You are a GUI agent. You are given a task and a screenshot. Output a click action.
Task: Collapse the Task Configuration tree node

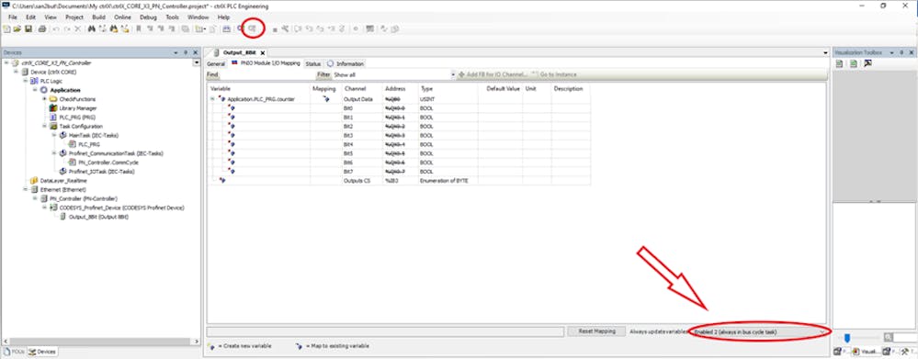(44, 126)
